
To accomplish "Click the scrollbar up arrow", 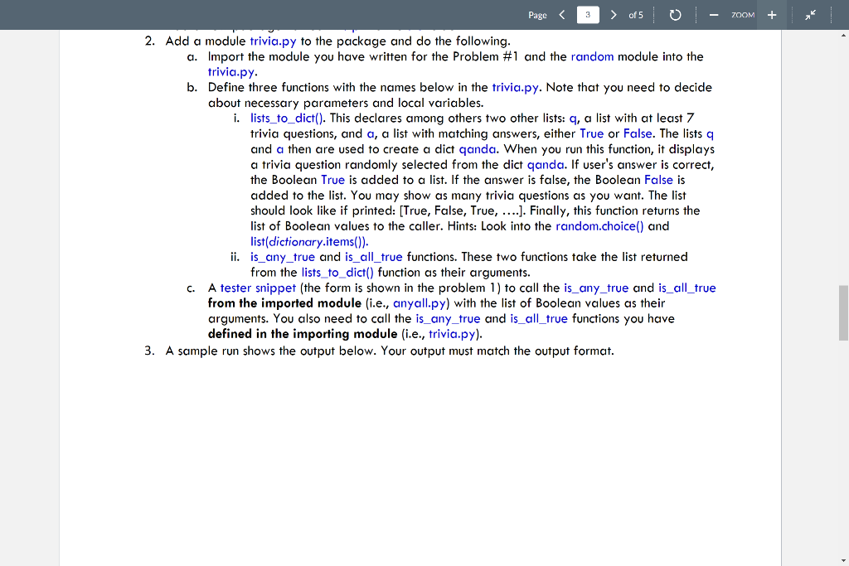I will point(842,34).
